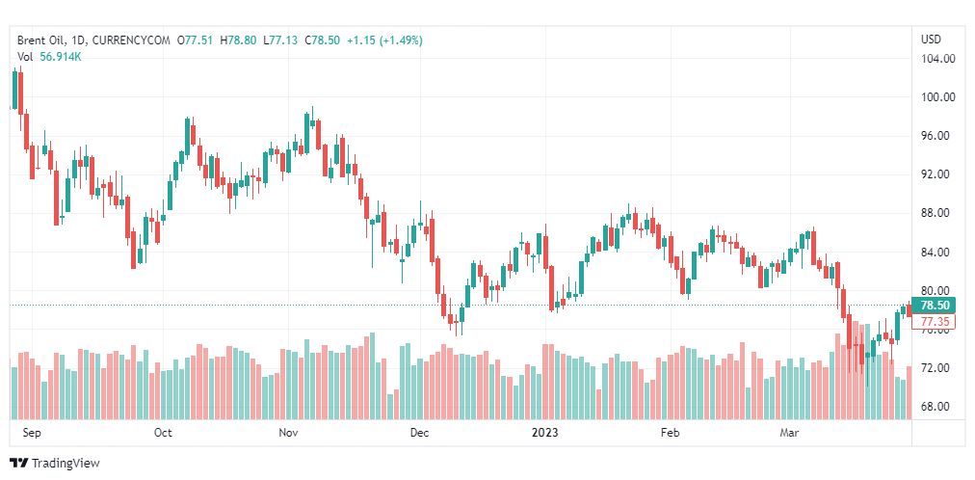Viewport: 975px width, 480px height.
Task: Click the +1.15 (+1.49%) change value
Action: coord(385,40)
